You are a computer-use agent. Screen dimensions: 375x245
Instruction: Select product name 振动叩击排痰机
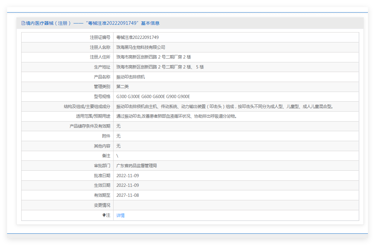point(131,77)
